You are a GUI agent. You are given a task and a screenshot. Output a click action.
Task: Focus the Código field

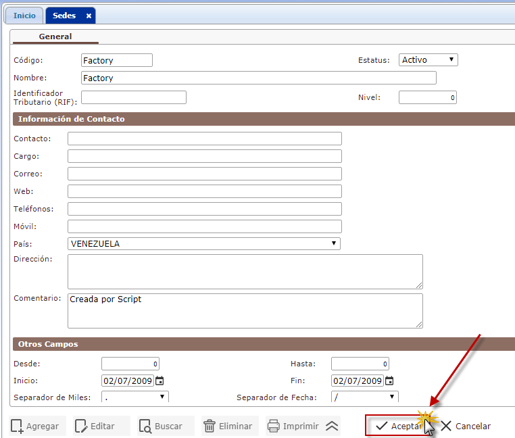click(117, 60)
